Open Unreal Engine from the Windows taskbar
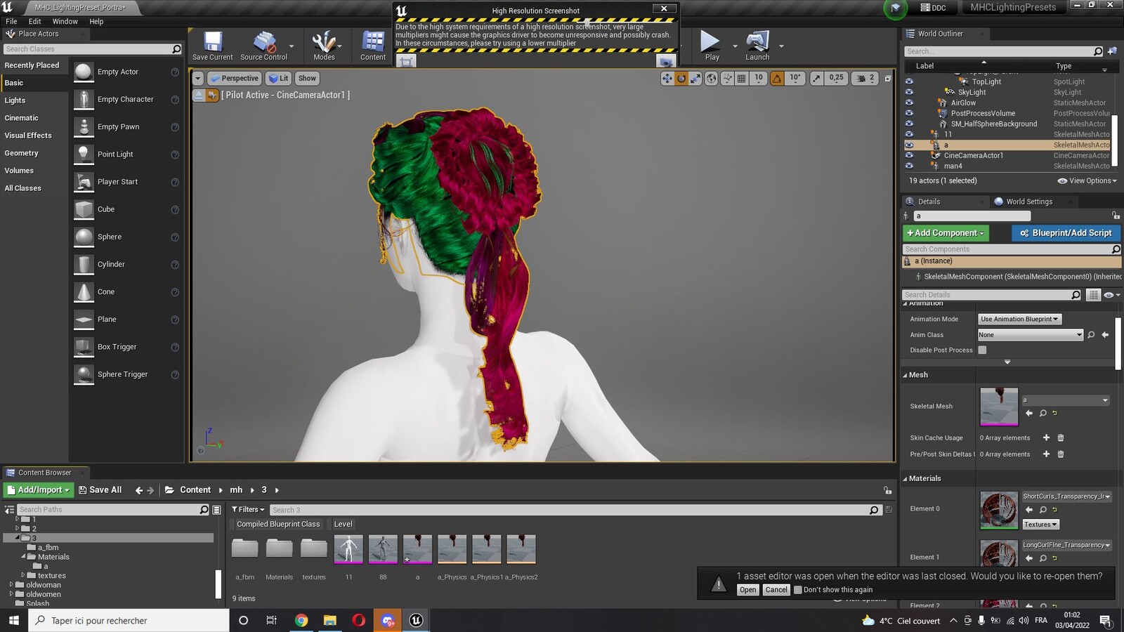This screenshot has height=632, width=1124. (416, 620)
